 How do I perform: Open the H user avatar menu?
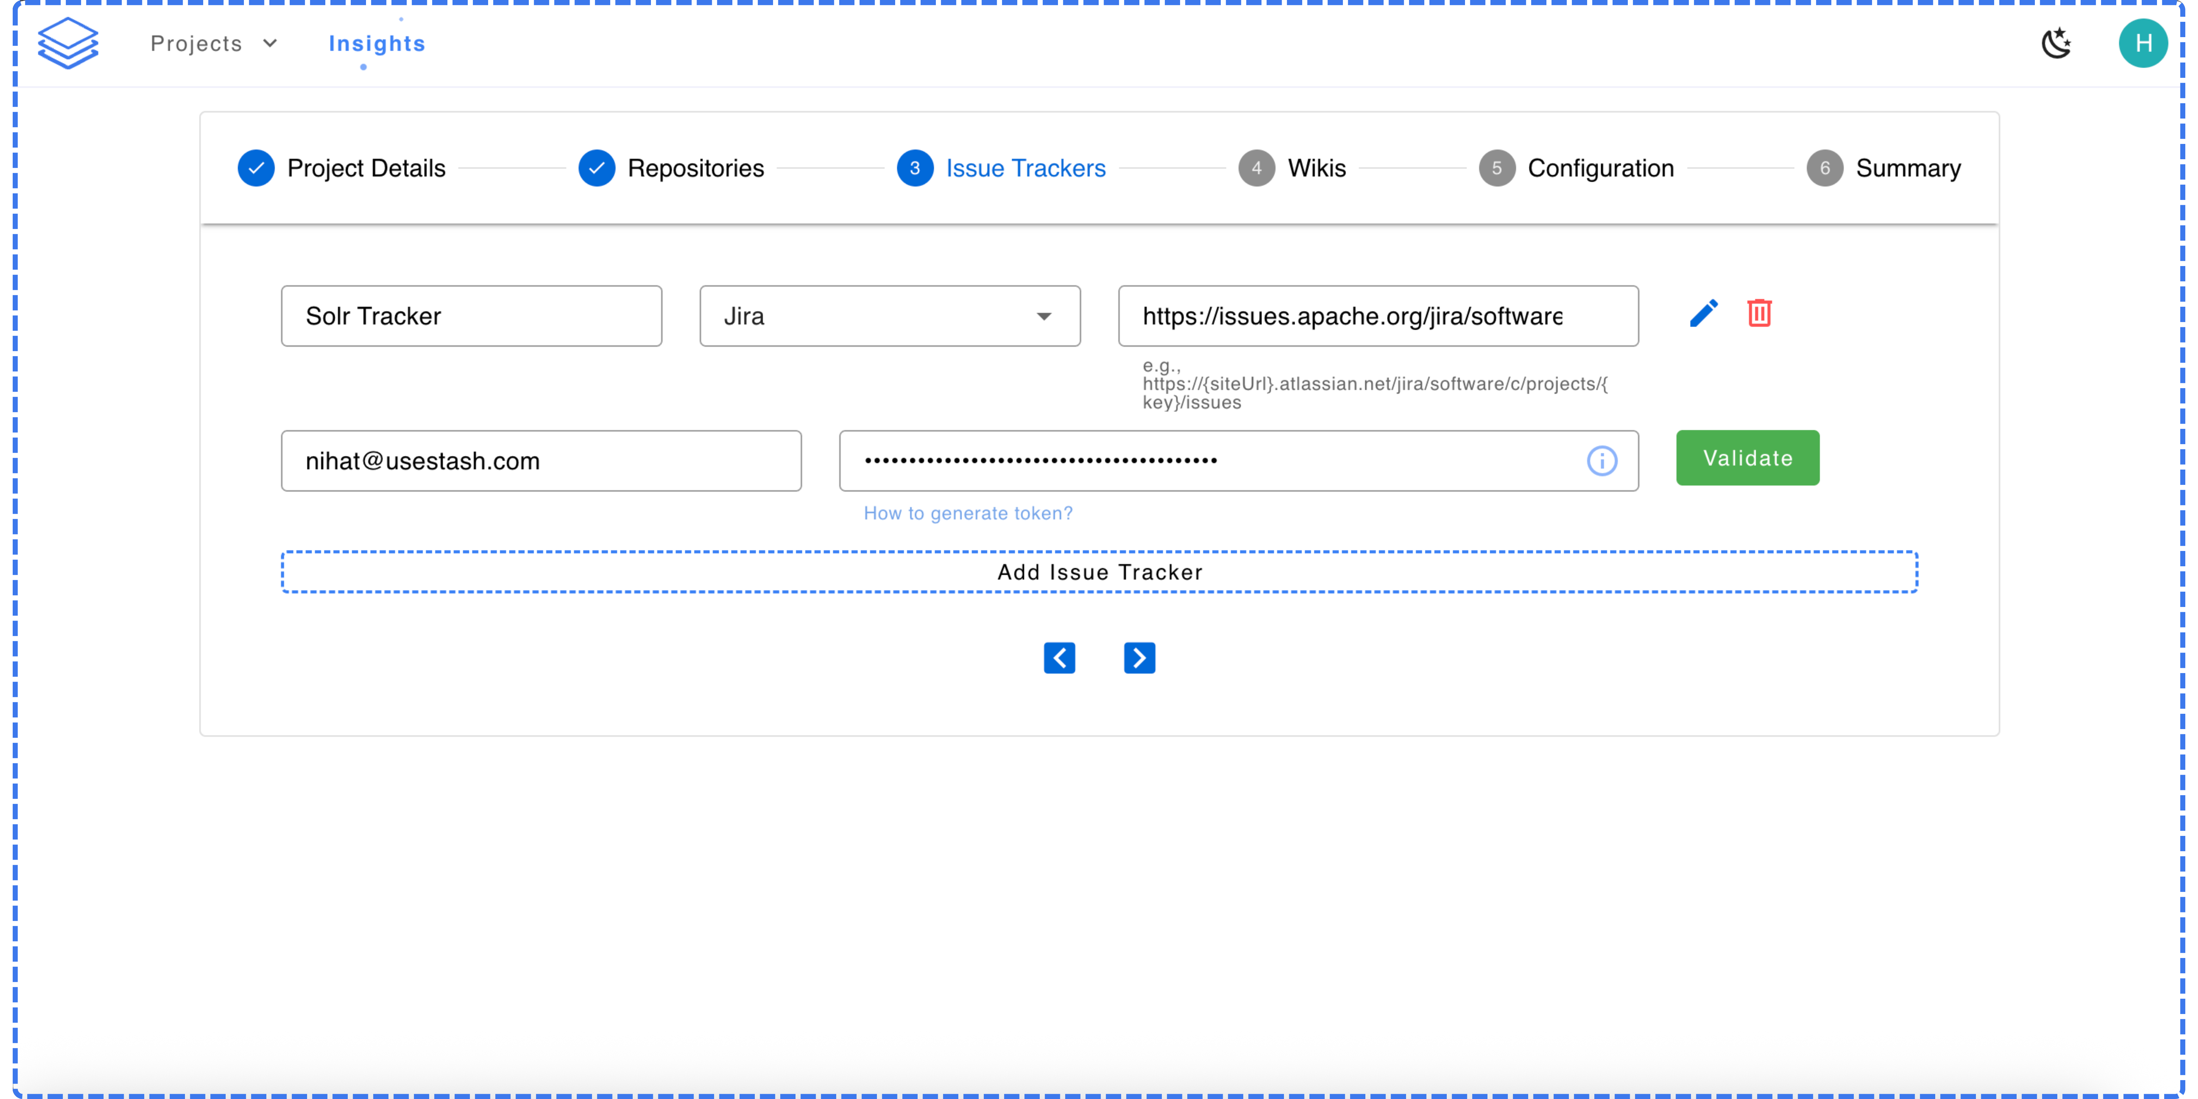point(2143,43)
